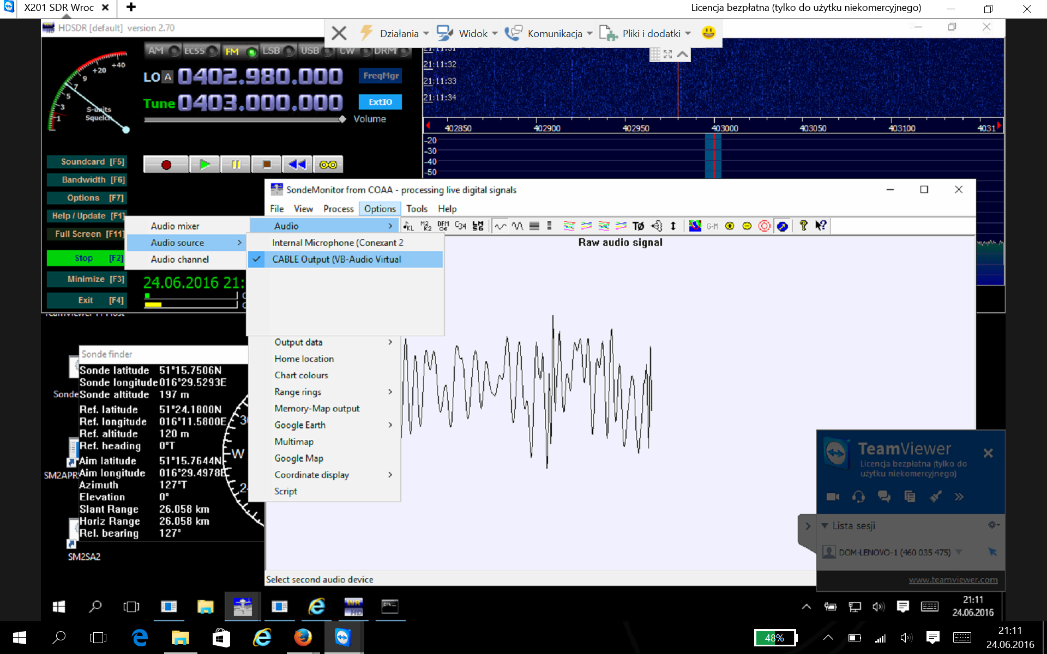This screenshot has height=654, width=1047.
Task: Click Home location menu entry
Action: pyautogui.click(x=325, y=359)
